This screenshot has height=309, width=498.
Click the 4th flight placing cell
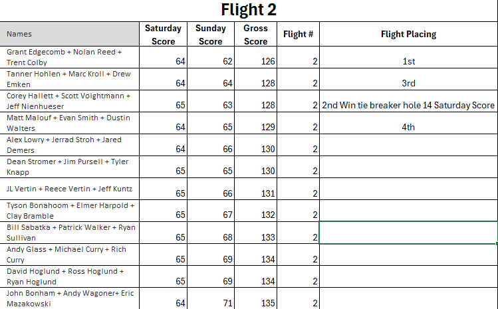point(408,127)
